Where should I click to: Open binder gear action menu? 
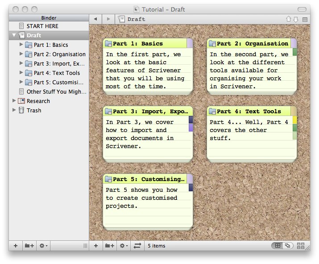pyautogui.click(x=43, y=246)
